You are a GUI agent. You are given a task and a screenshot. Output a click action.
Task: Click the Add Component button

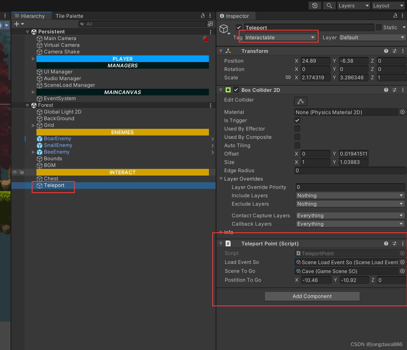pyautogui.click(x=312, y=296)
